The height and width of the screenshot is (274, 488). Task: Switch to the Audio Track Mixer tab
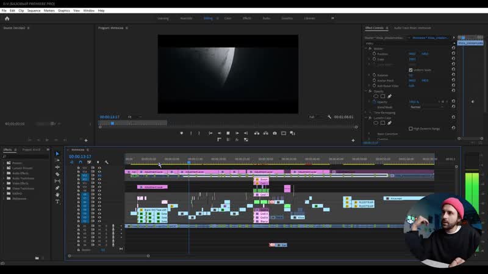[412, 28]
